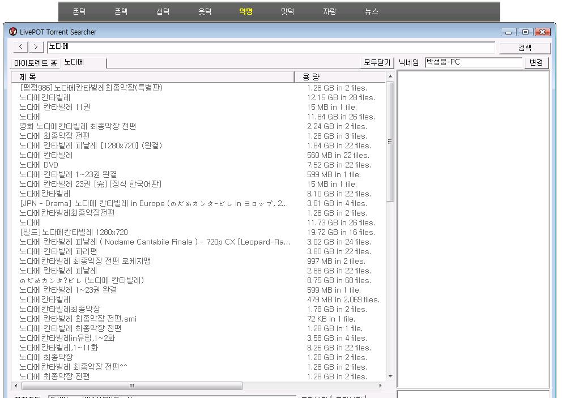The width and height of the screenshot is (562, 398).
Task: Click the 변경 nickname change button
Action: 536,62
